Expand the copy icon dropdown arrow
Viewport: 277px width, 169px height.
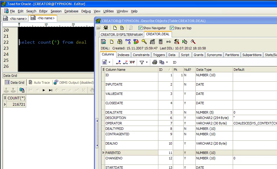point(167,62)
